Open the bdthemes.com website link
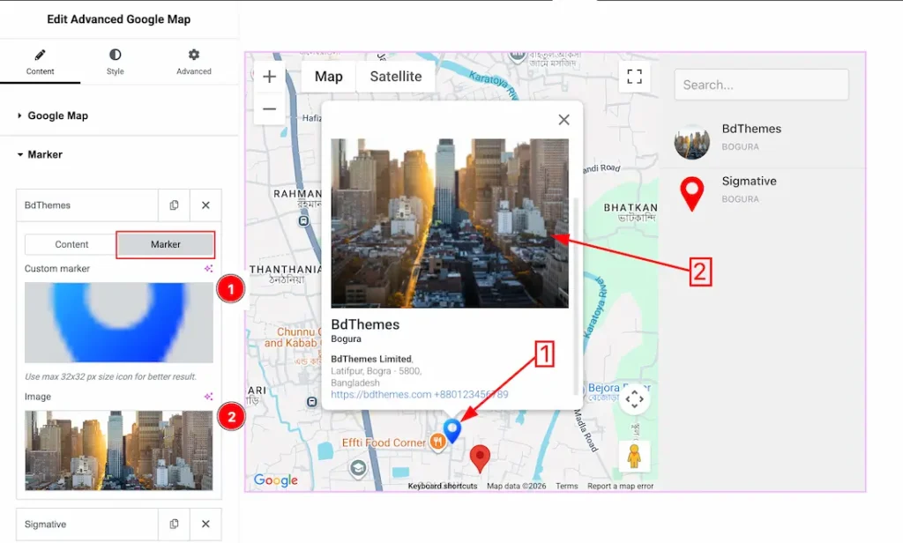The height and width of the screenshot is (543, 903). (x=381, y=395)
